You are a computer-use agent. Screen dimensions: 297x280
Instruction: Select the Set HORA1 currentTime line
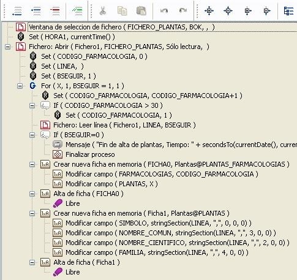tap(72, 37)
